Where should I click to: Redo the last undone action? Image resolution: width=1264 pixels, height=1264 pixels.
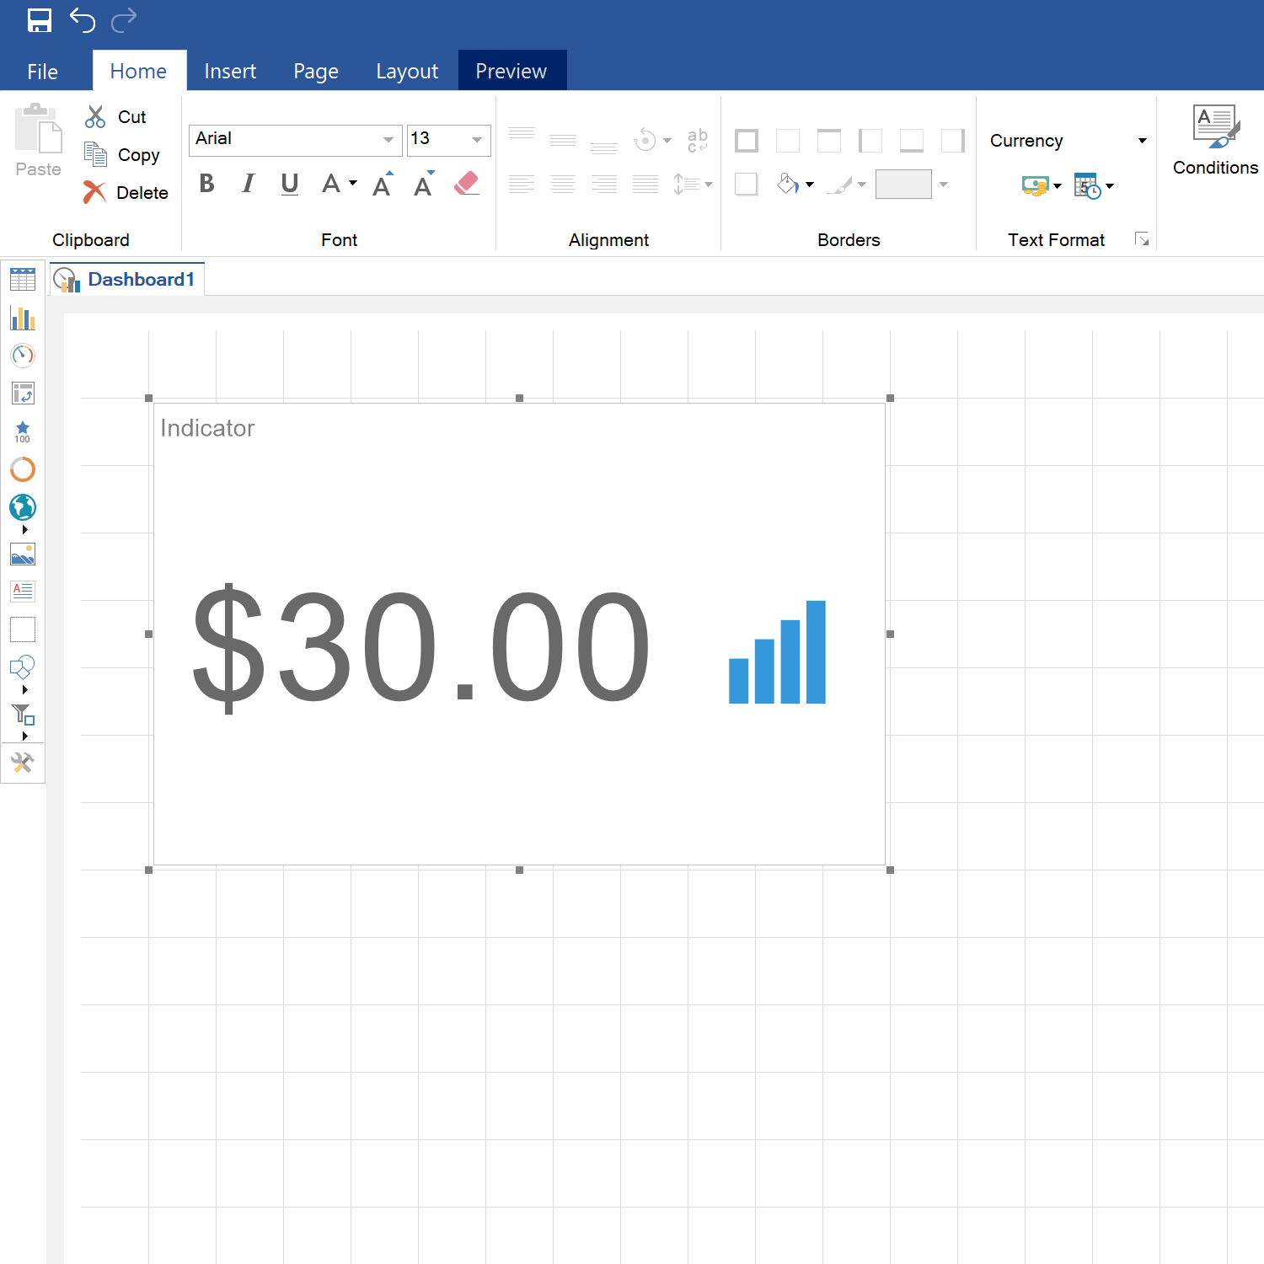tap(124, 20)
